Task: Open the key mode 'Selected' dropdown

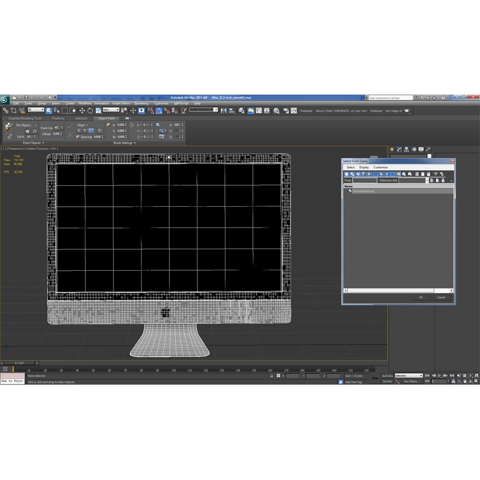Action: [409, 376]
